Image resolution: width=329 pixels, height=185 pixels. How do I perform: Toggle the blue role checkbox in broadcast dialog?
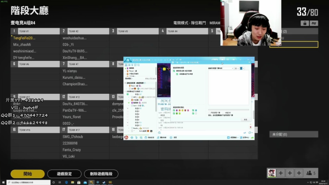point(193,110)
